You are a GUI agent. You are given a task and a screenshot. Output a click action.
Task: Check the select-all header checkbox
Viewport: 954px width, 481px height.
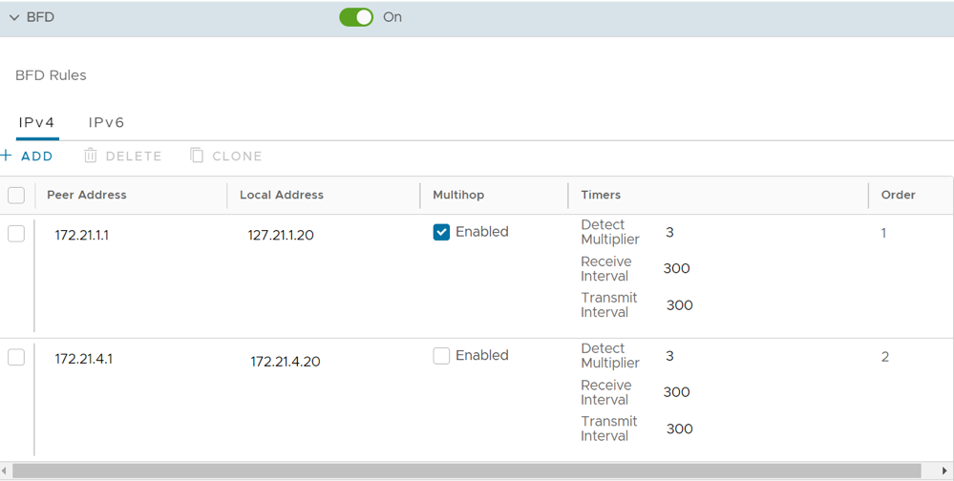[x=16, y=196]
